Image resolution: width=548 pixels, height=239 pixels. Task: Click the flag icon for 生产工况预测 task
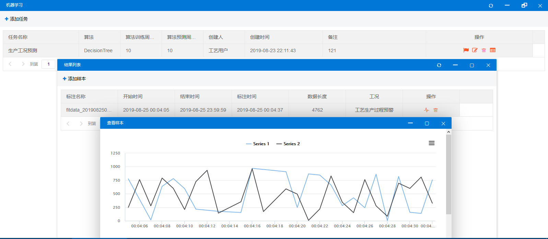(x=466, y=50)
